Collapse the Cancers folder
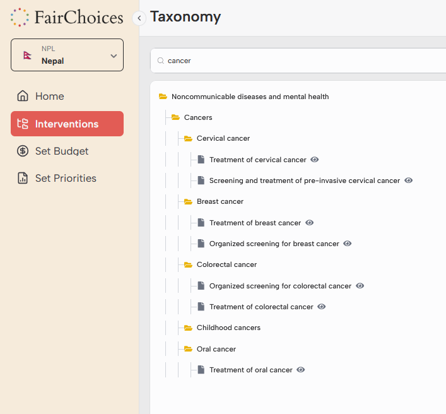 click(175, 117)
